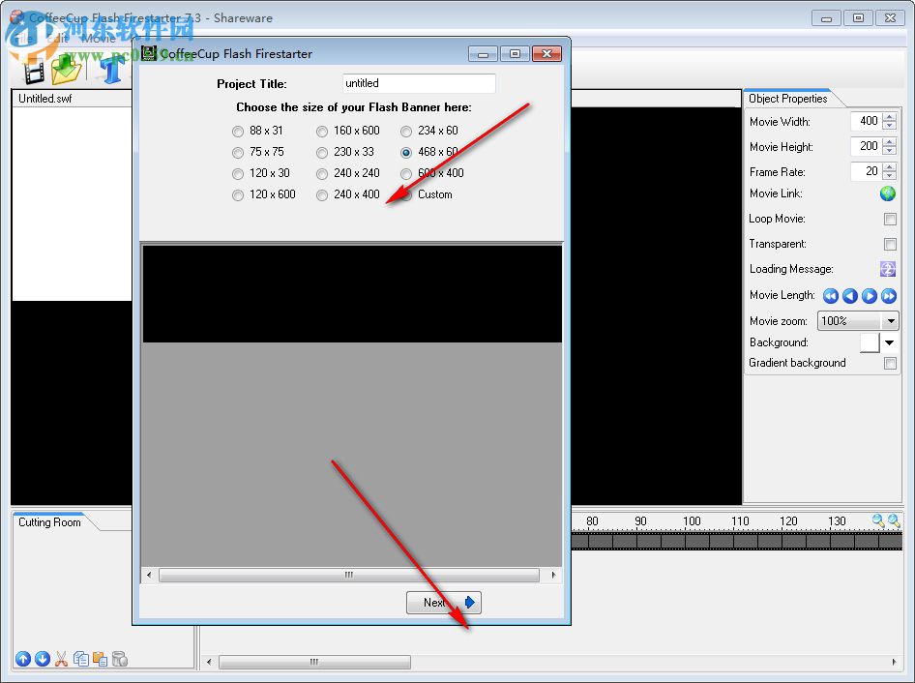This screenshot has width=915, height=683.
Task: Switch to the Object Properties tab
Action: coord(787,99)
